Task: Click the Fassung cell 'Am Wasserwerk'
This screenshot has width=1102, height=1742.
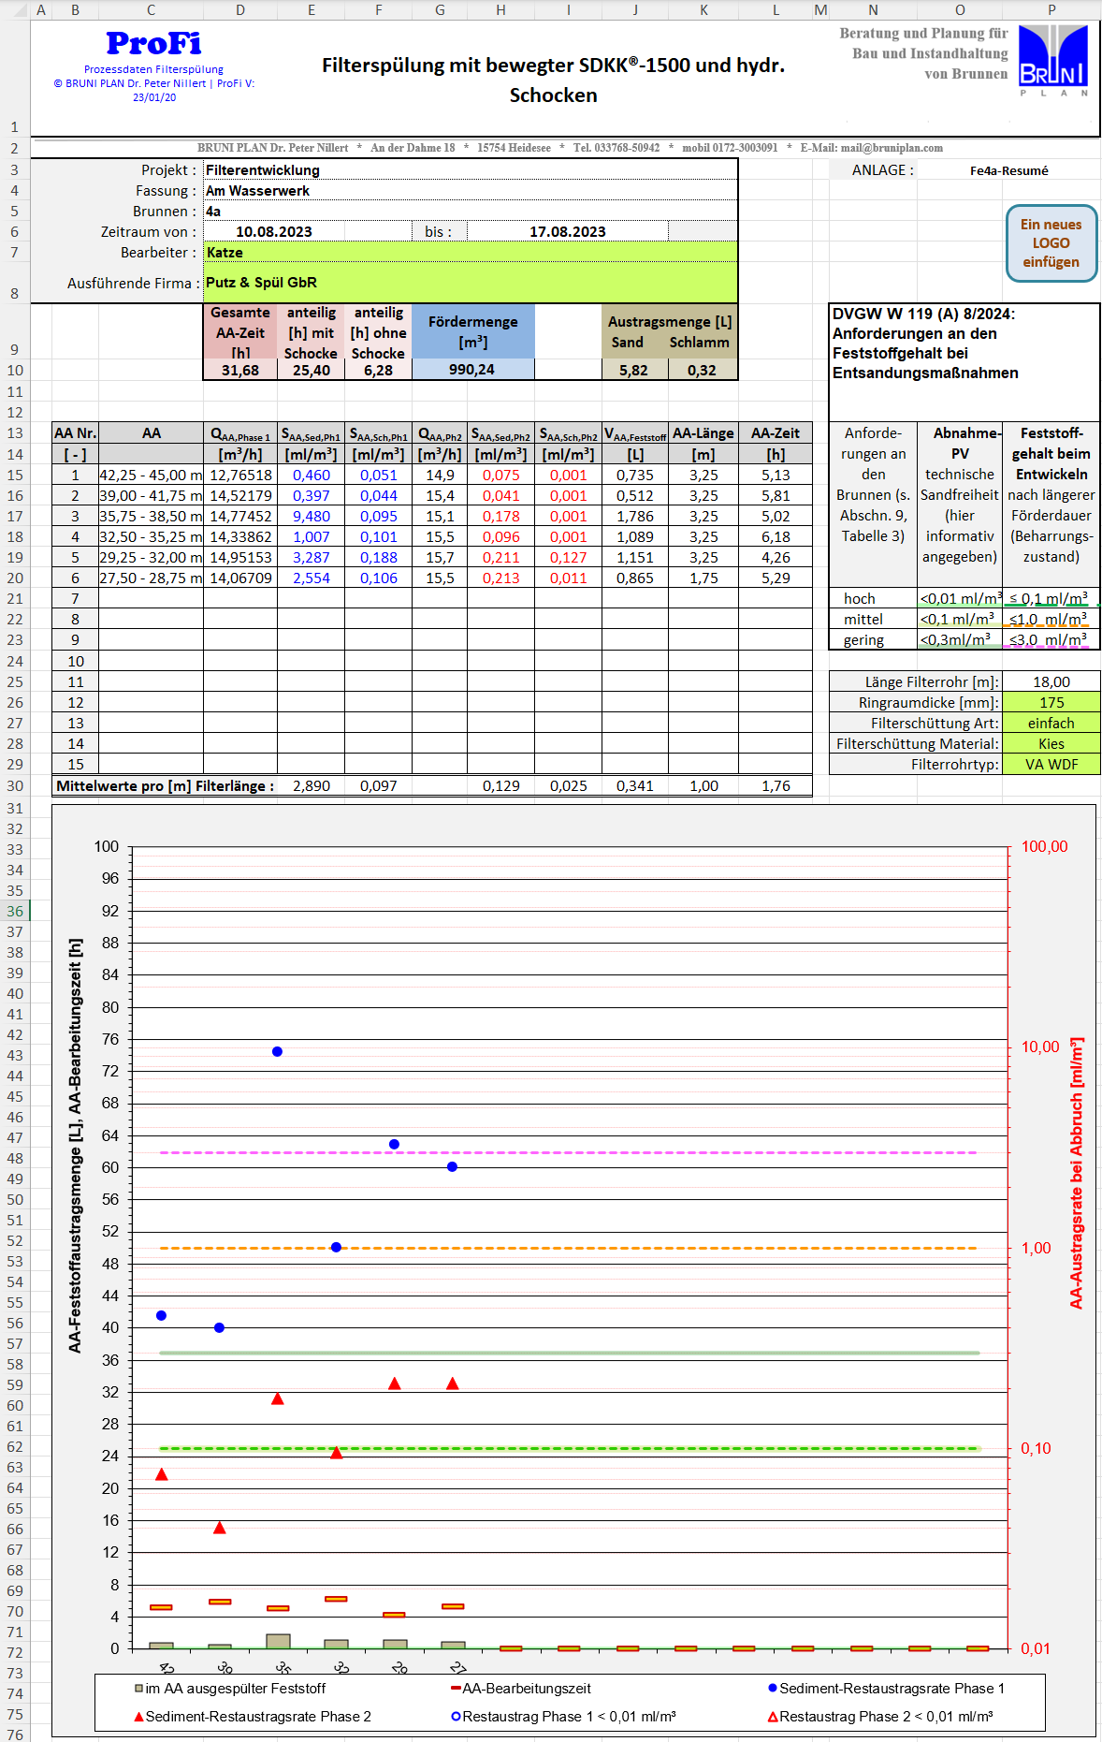Action: [471, 191]
